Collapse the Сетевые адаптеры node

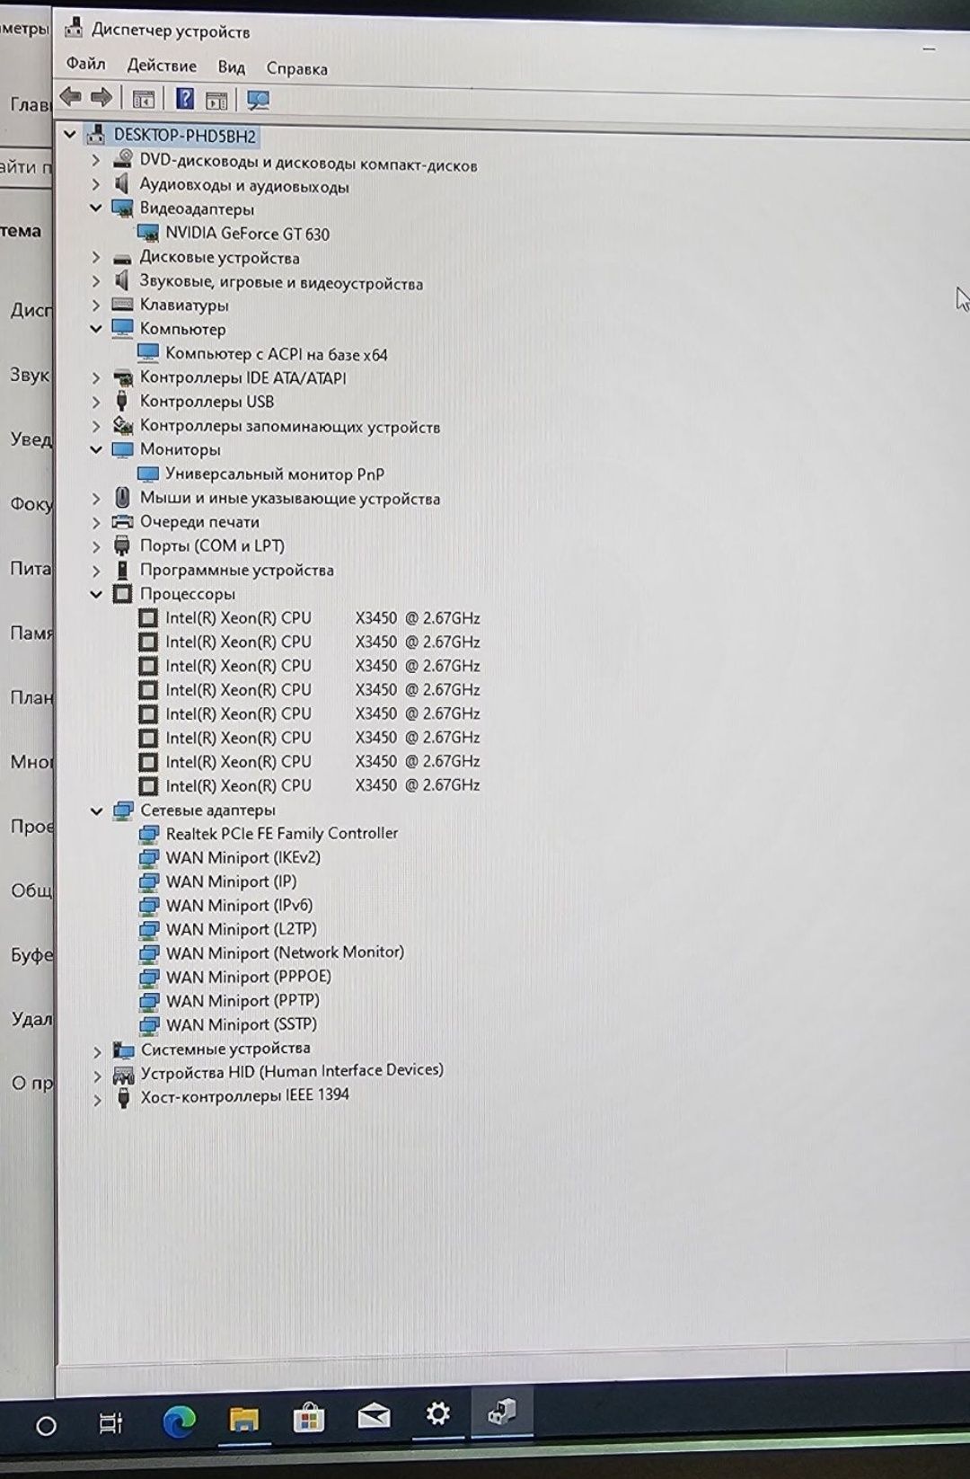pyautogui.click(x=97, y=810)
